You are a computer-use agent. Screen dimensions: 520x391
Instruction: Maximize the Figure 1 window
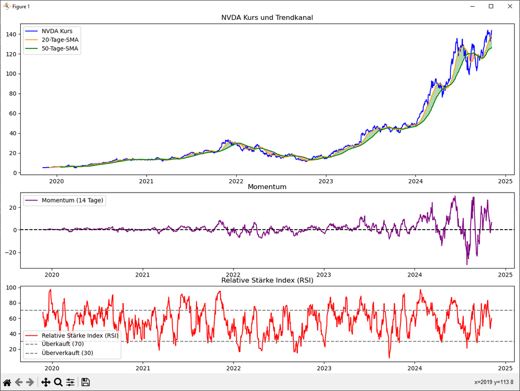491,6
